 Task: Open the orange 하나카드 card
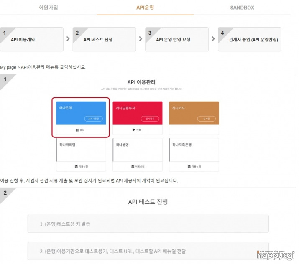(x=194, y=113)
